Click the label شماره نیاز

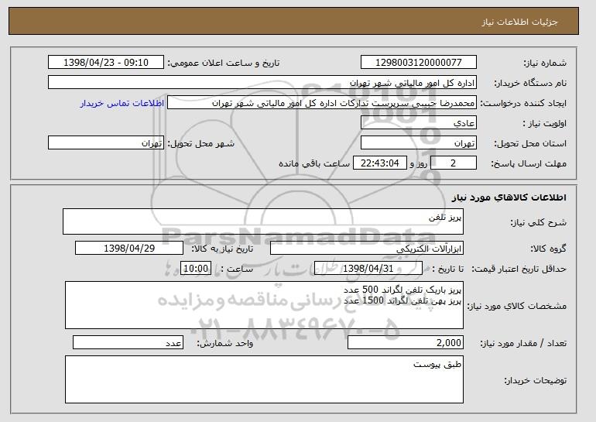[545, 63]
